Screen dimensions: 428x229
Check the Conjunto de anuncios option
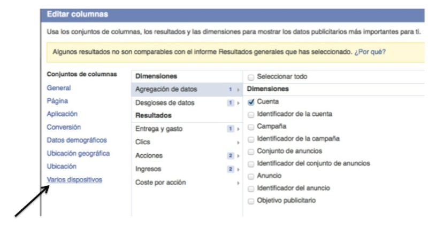[251, 152]
